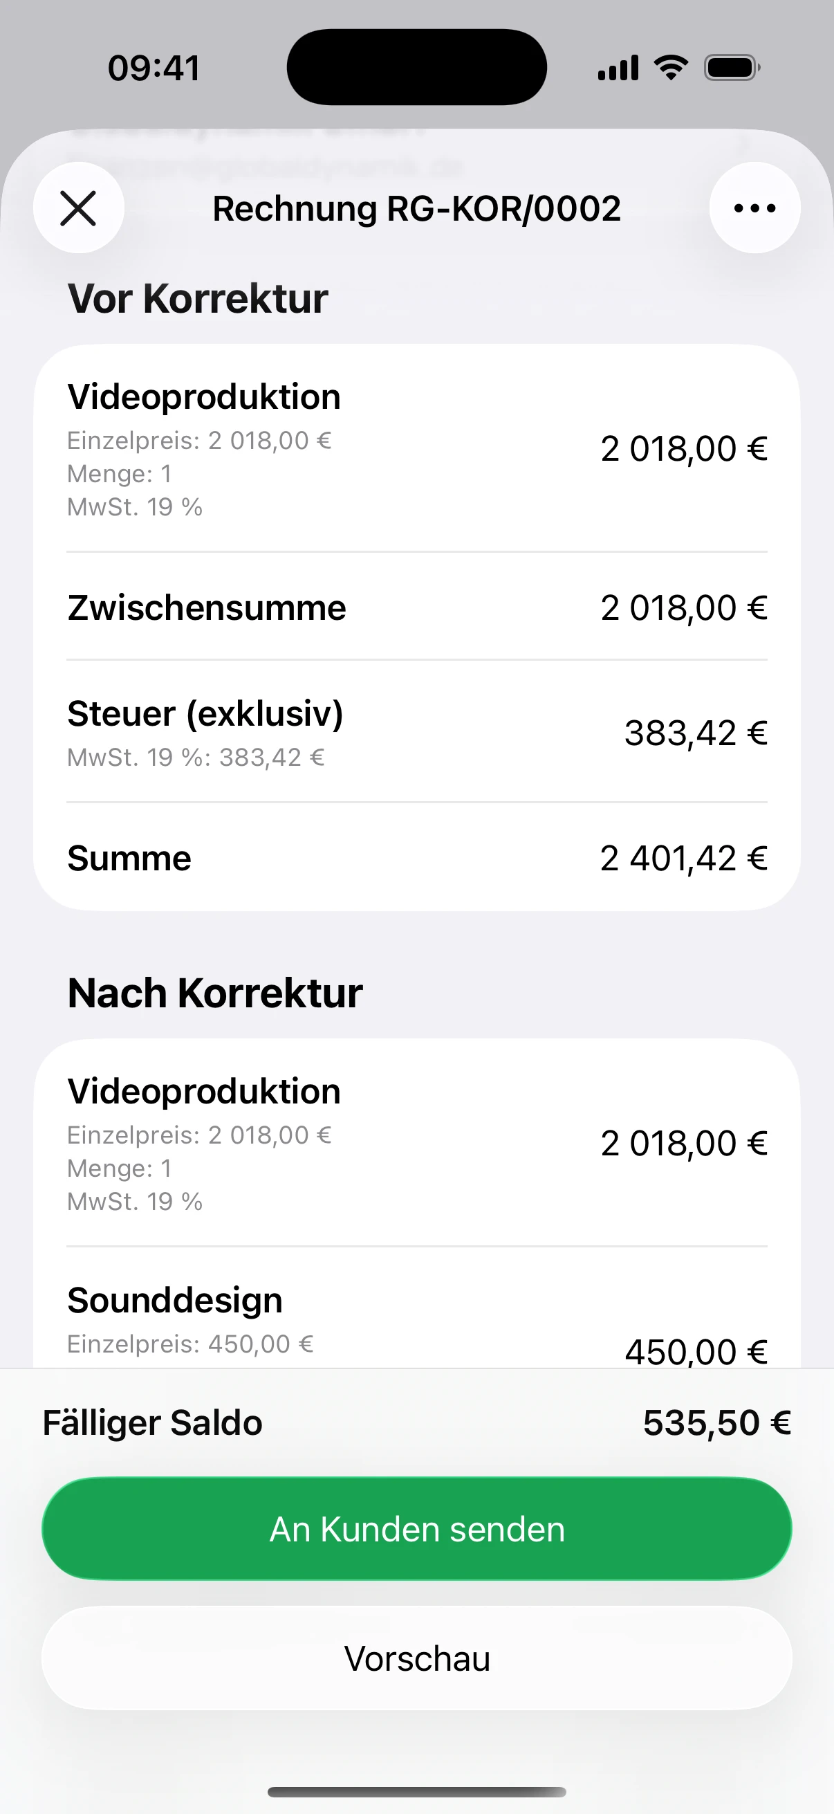834x1814 pixels.
Task: Tap the Zwischensumme row
Action: coord(416,607)
